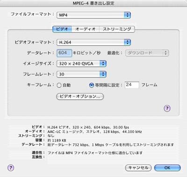The width and height of the screenshot is (187, 177).
Task: Click the help icon inside the video panel
Action: click(x=167, y=108)
